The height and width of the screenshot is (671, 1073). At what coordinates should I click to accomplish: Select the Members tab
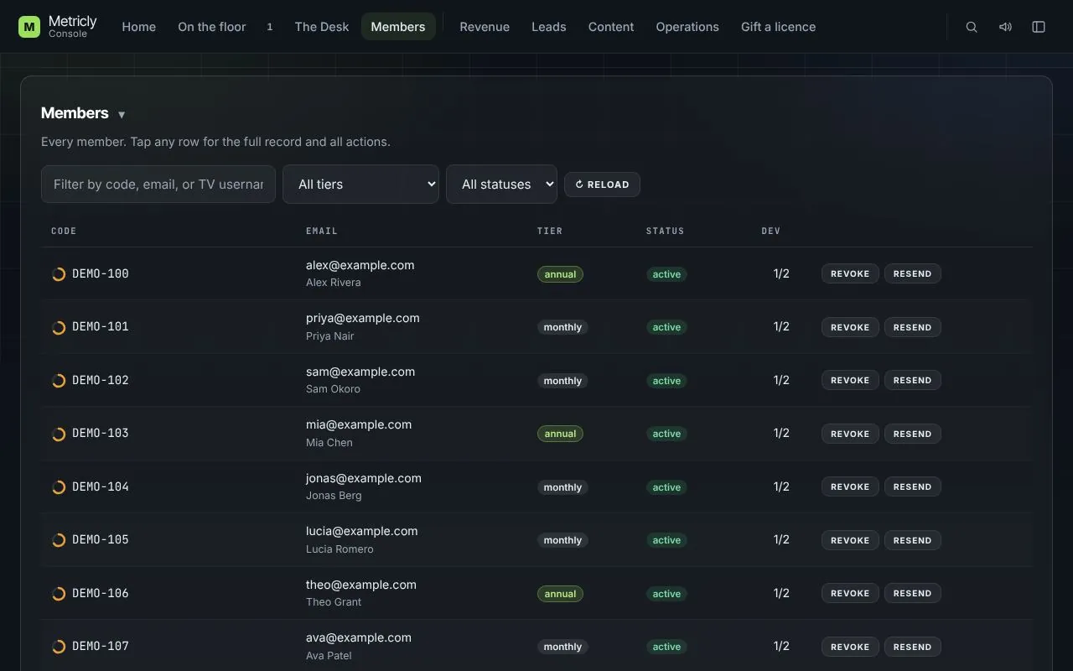click(x=398, y=27)
